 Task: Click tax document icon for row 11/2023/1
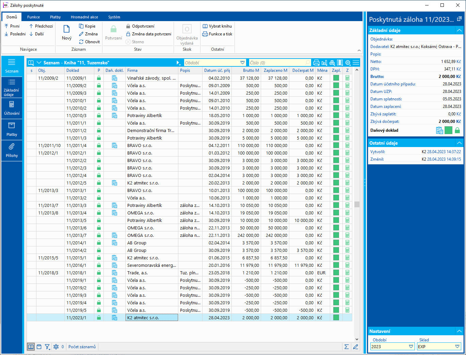[x=114, y=318]
